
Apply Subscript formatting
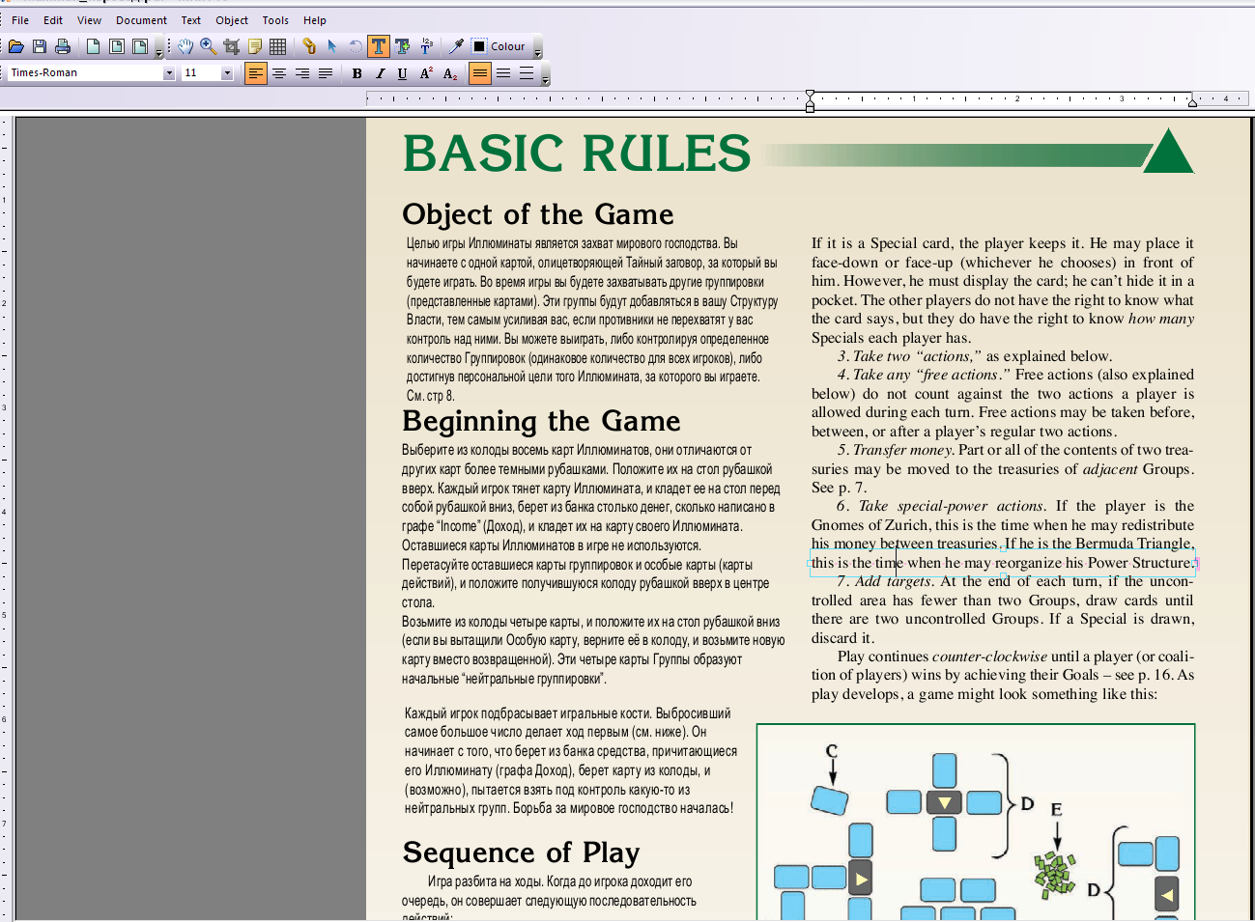(450, 73)
